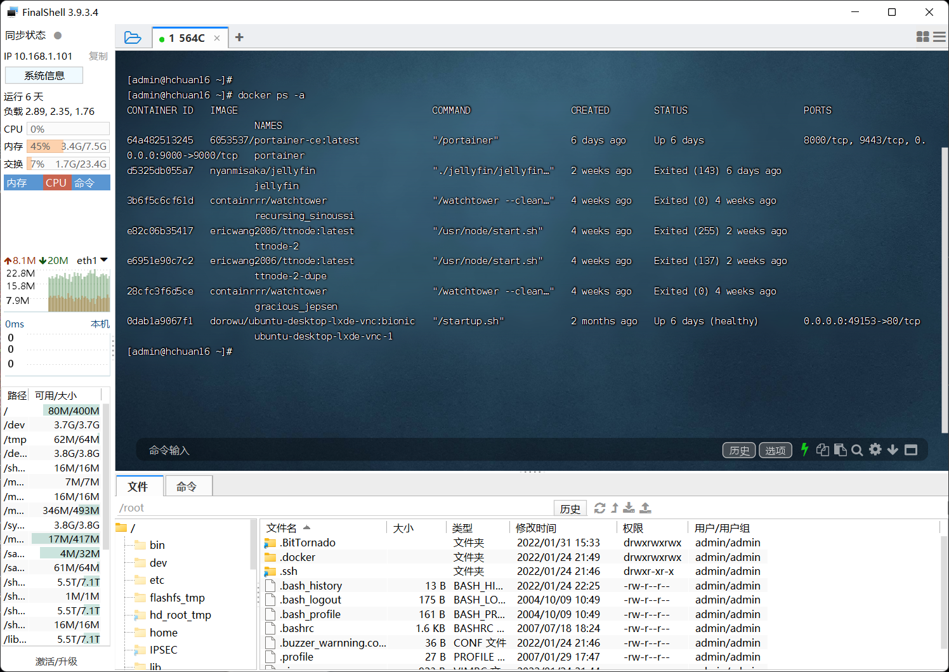Image resolution: width=949 pixels, height=672 pixels.
Task: Copy IP address via 复制 link
Action: point(98,56)
